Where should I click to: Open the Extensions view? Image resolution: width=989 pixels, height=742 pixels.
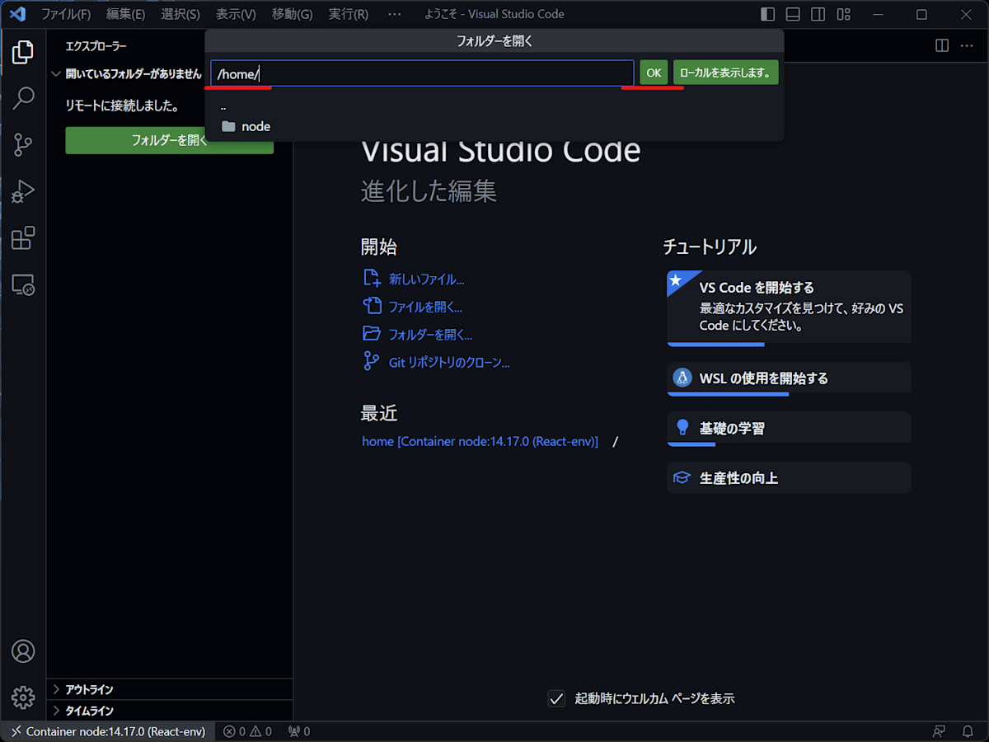click(22, 238)
